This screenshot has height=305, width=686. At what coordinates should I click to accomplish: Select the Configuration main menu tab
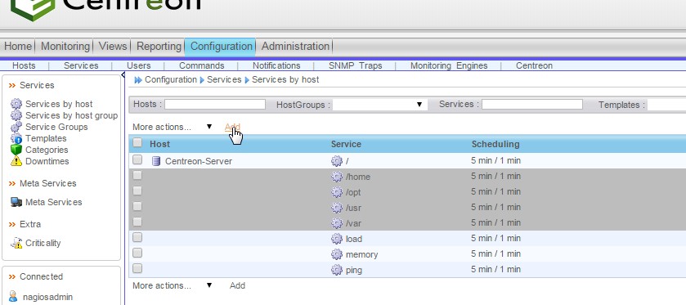[221, 47]
